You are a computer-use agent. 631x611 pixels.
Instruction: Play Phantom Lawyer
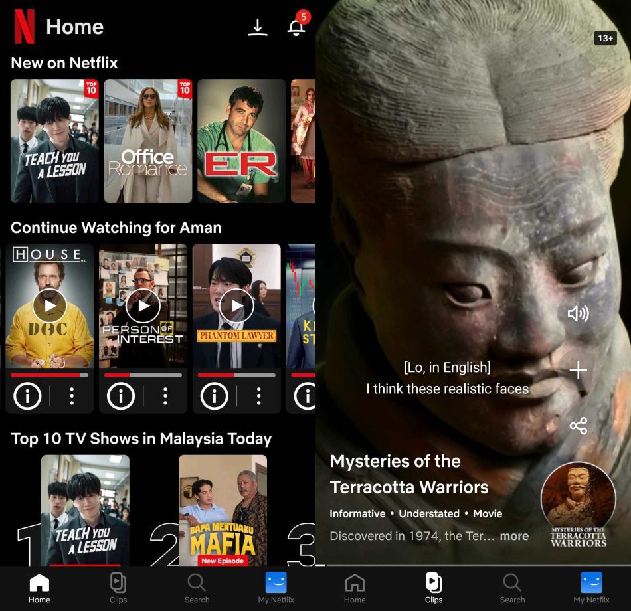click(236, 306)
